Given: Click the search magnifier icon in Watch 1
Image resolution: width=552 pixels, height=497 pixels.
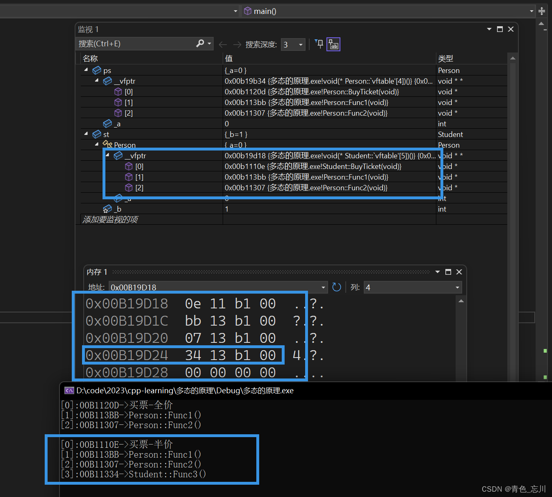Looking at the screenshot, I should pos(200,43).
